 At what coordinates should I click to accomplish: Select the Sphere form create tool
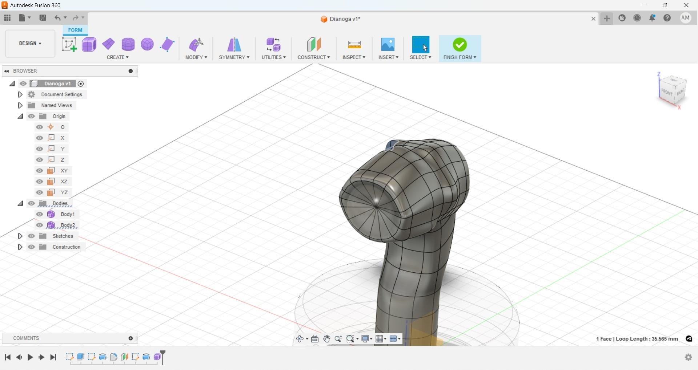[x=147, y=44]
